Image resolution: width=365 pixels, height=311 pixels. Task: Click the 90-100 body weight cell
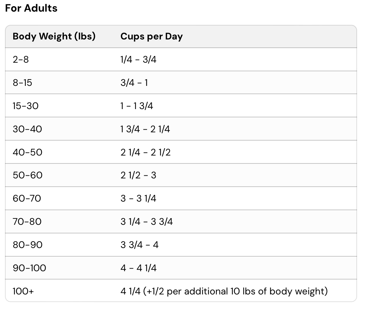tap(29, 268)
